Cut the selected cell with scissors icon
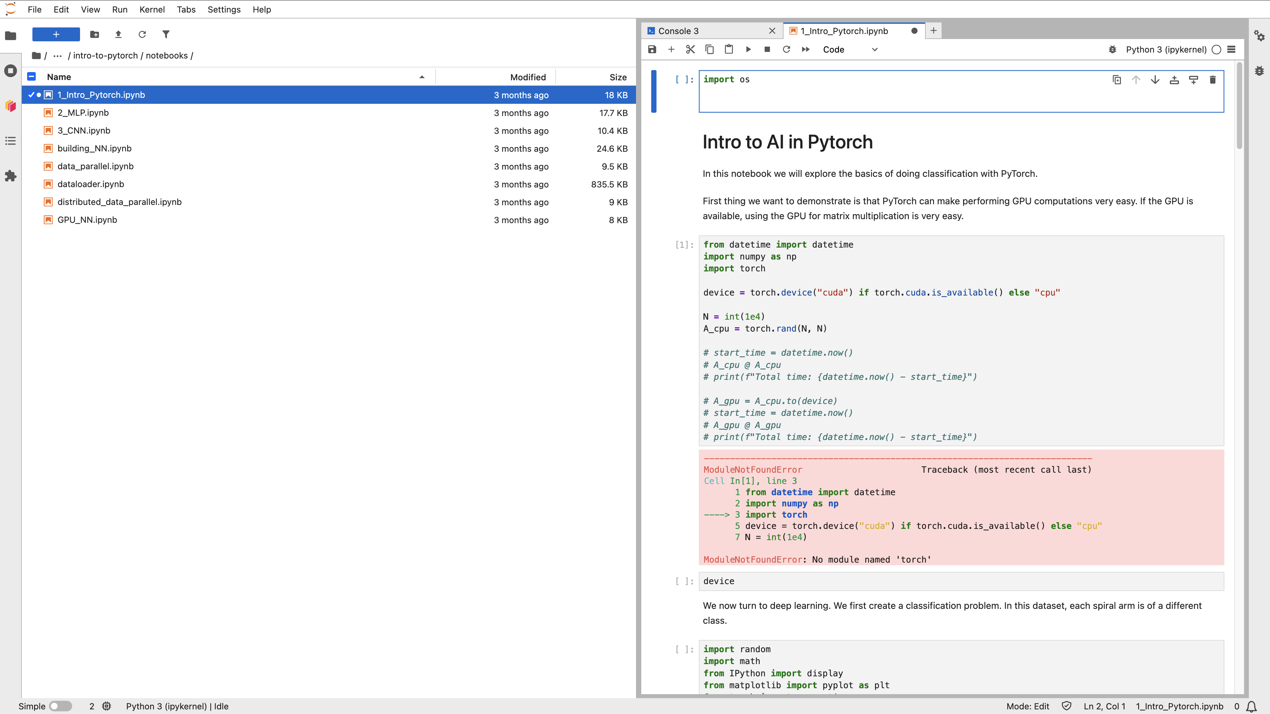 690,49
